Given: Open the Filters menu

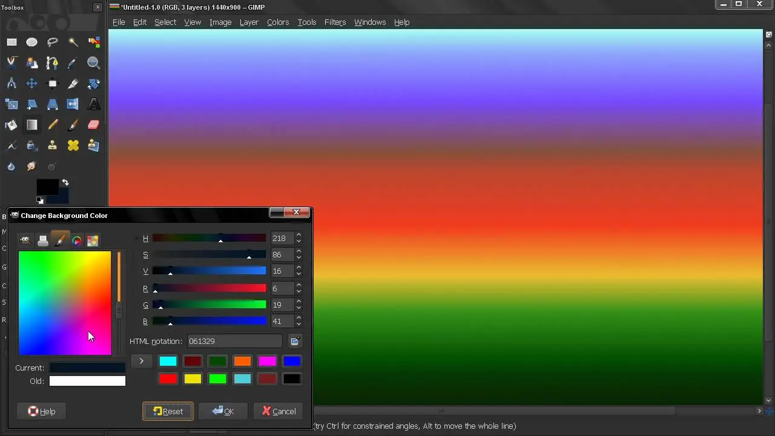Looking at the screenshot, I should point(335,22).
